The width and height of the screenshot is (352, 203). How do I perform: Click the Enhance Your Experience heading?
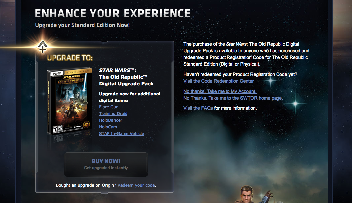click(x=113, y=13)
